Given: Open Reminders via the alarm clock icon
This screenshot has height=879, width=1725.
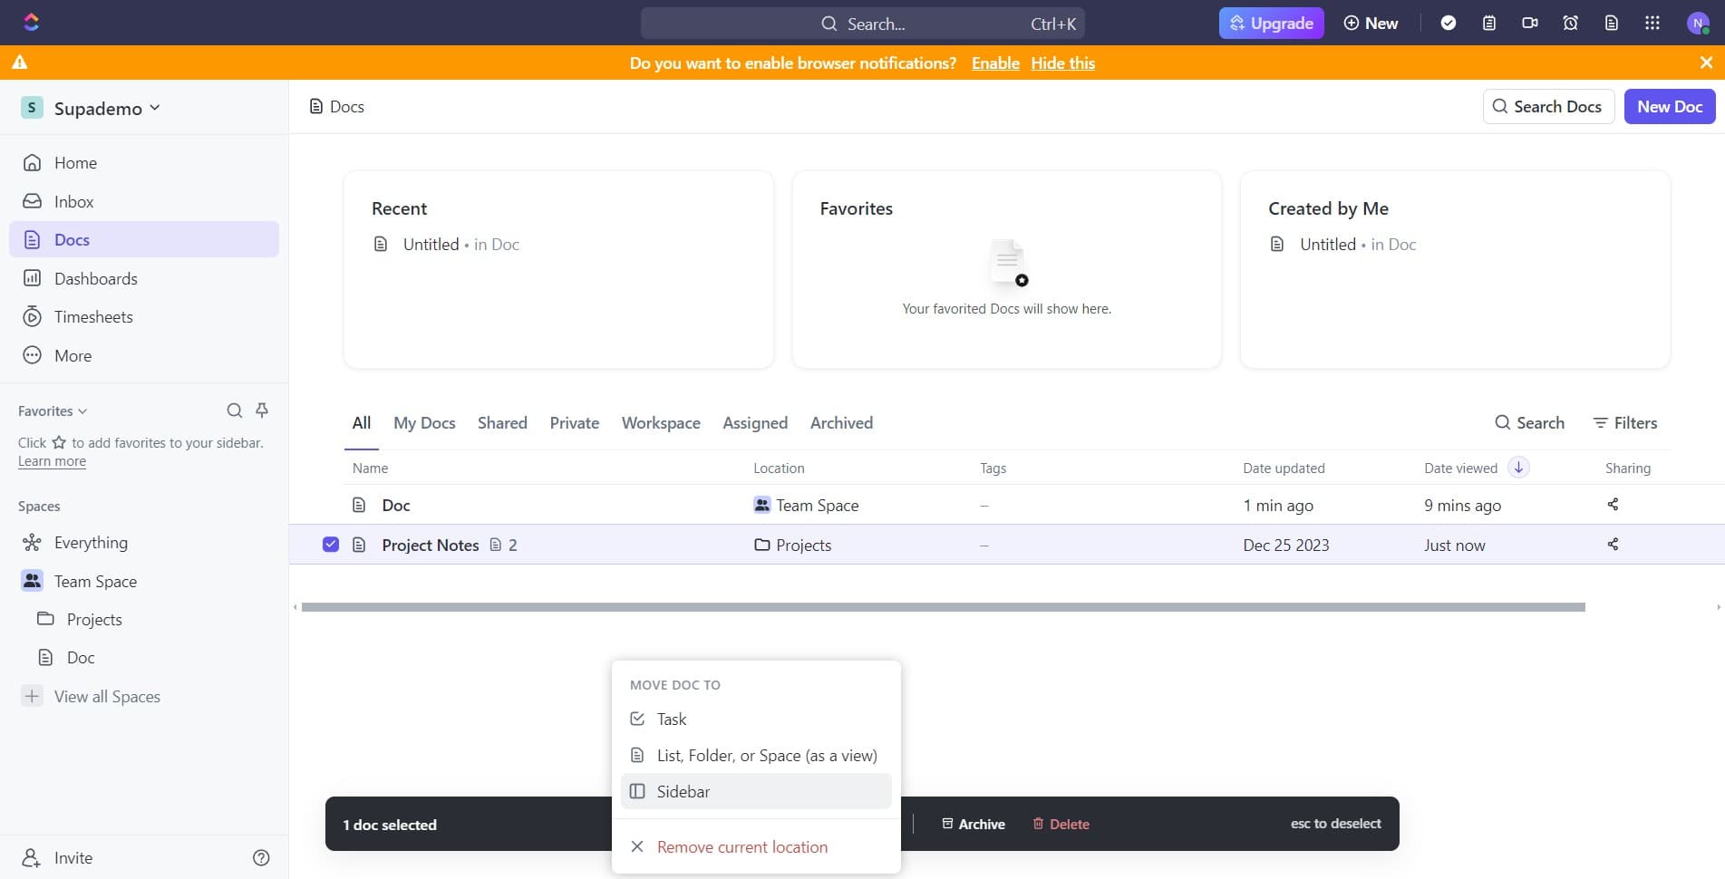Looking at the screenshot, I should point(1570,23).
